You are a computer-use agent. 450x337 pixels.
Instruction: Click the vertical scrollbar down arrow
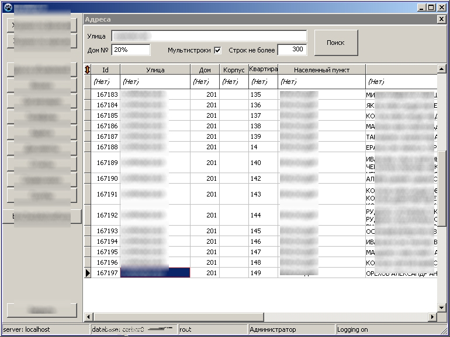tap(441, 307)
